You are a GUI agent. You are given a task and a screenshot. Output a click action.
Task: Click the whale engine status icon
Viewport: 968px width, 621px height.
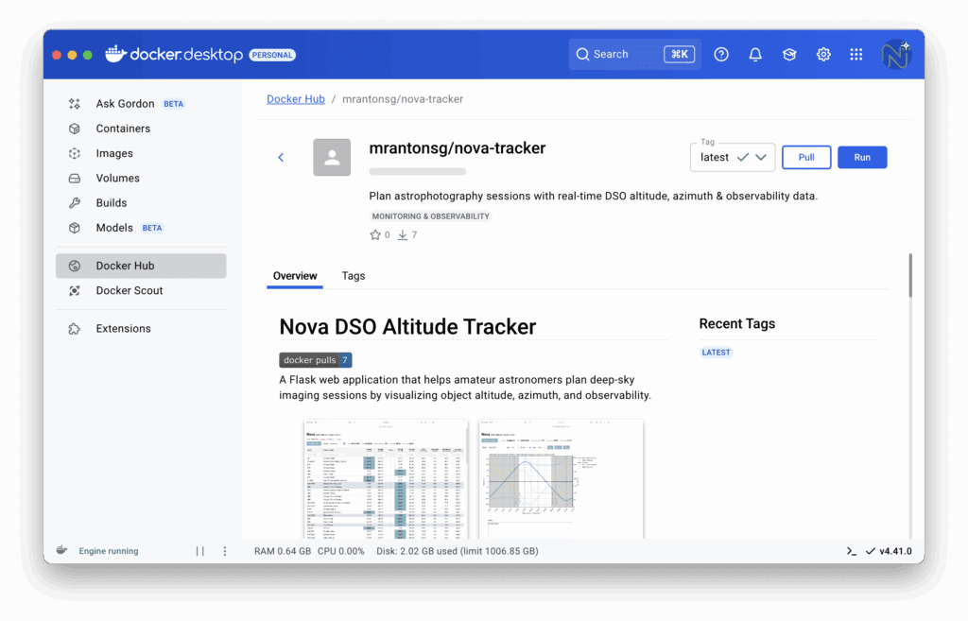(61, 550)
